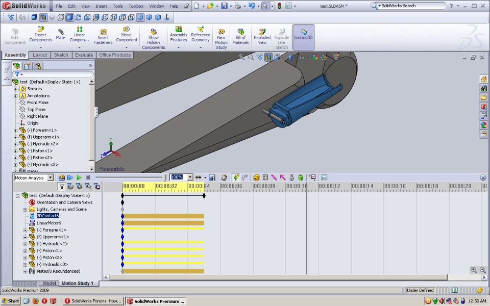Select LinearMotor6 in the motion tree
490x306 pixels.
click(x=49, y=223)
